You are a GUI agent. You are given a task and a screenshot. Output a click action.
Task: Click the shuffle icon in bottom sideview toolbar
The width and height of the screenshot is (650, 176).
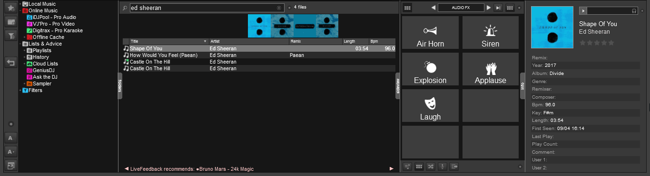pos(431,167)
